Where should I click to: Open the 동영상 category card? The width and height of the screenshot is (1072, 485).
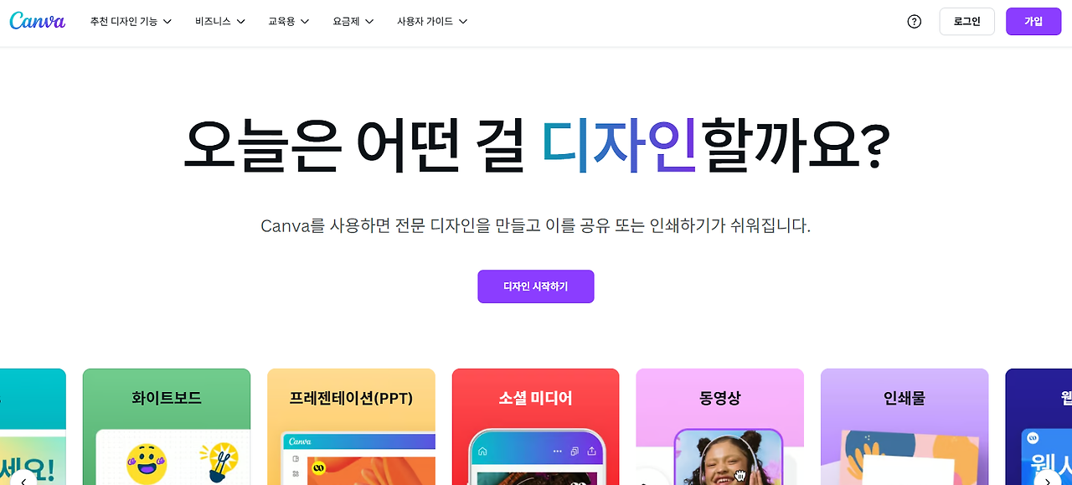pos(719,427)
